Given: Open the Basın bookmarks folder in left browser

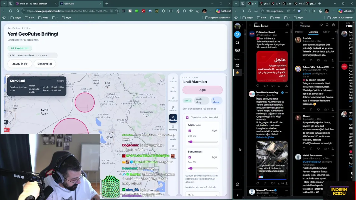Looking at the screenshot, I should pos(29,17).
